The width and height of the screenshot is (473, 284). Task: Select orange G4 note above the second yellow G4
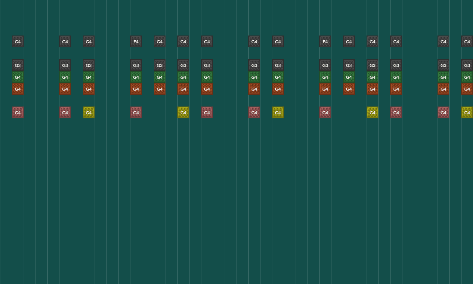183,89
